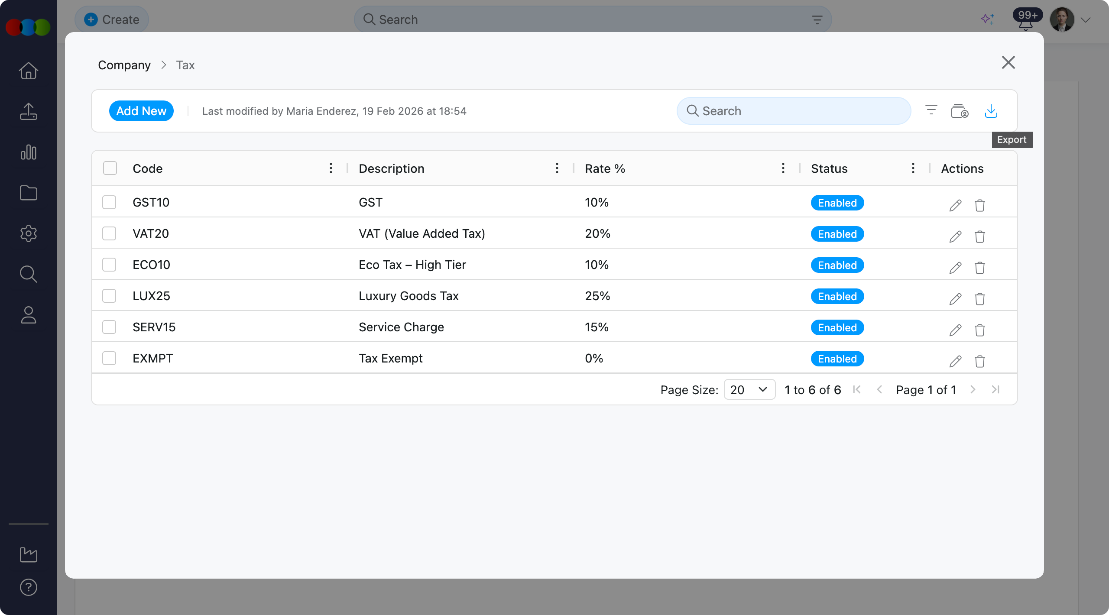Open the Code column options menu
Screen dimensions: 1109x615
click(x=331, y=168)
